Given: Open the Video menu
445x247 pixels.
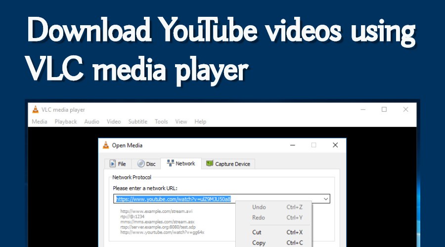Looking at the screenshot, I should point(114,122).
